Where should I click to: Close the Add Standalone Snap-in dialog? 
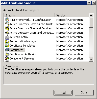[84, 92]
